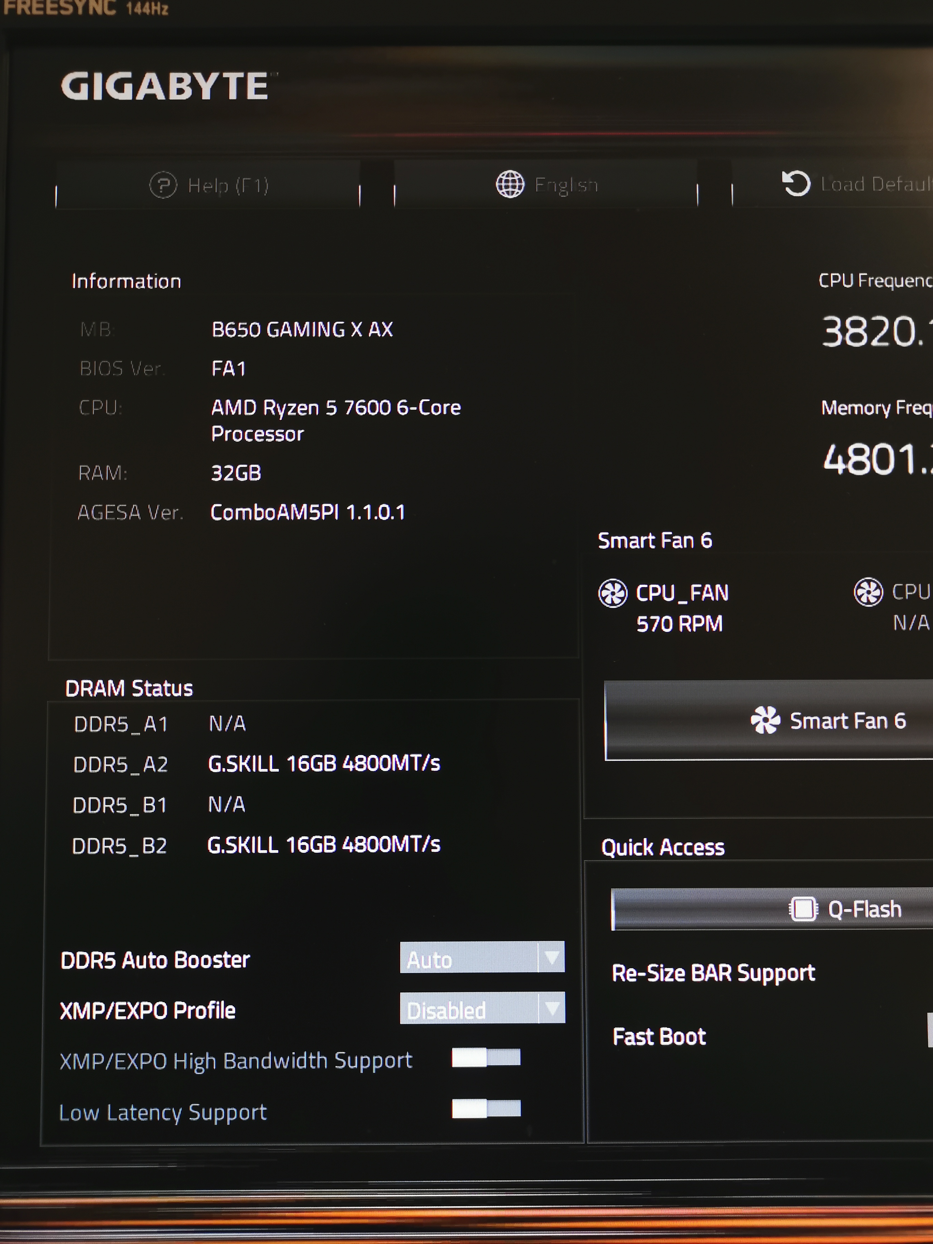Toggle XMP/EXPO High Bandwidth Support switch

[x=486, y=1058]
